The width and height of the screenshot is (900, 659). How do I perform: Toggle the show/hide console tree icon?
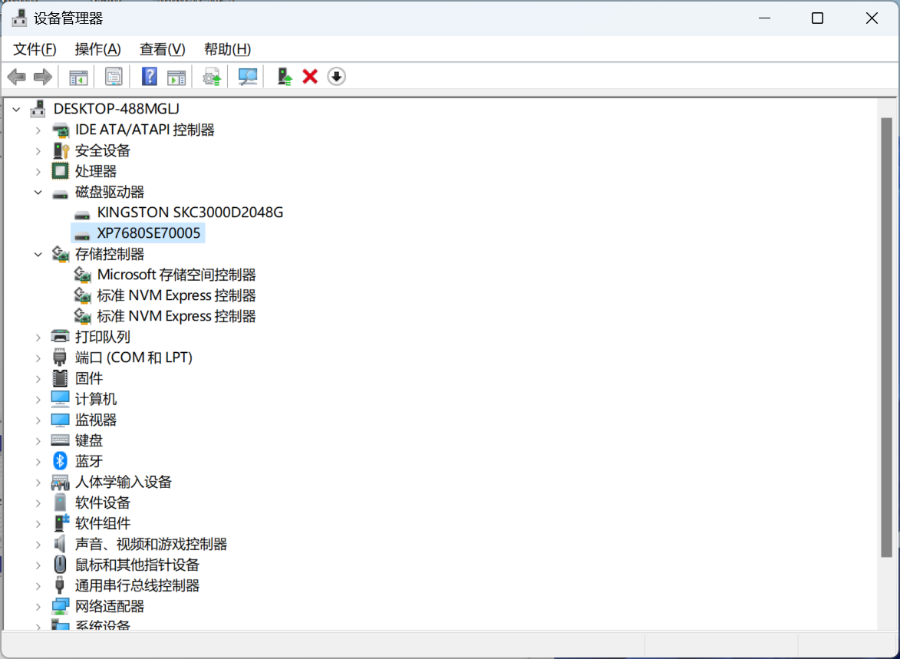pos(78,77)
